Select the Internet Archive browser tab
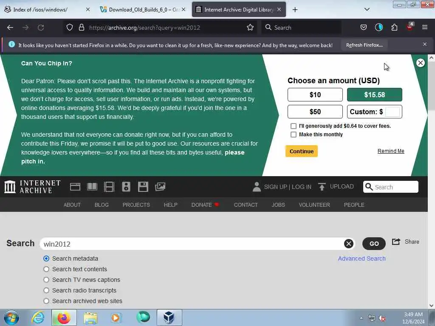Viewport: 435px width, 326px height. tap(239, 10)
